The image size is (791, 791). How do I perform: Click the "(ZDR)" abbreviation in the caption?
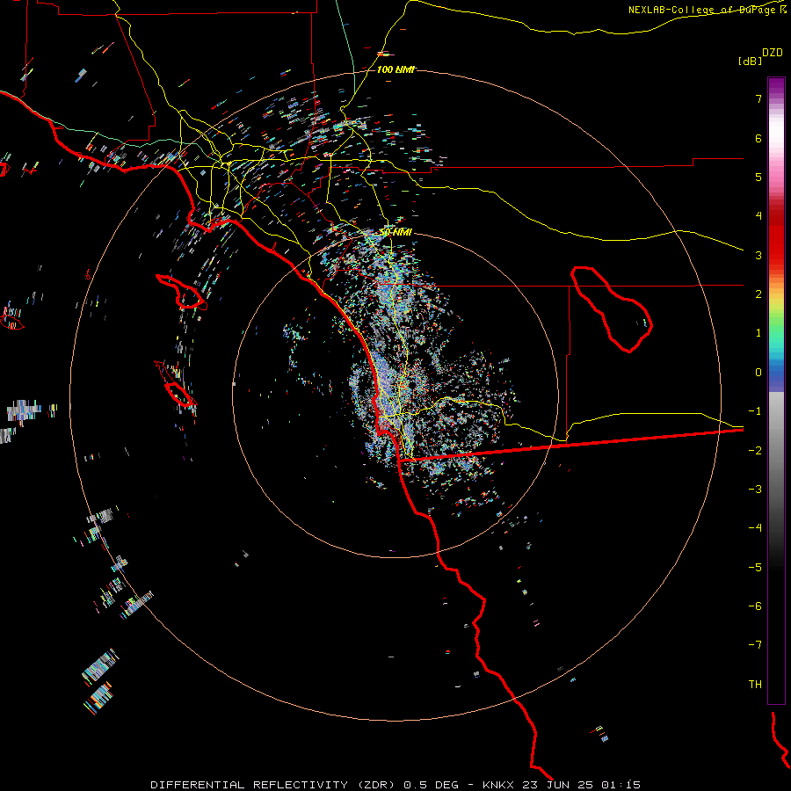click(378, 785)
